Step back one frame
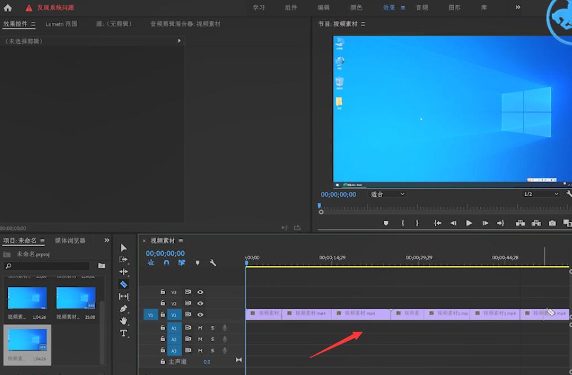572x375 pixels. pos(454,223)
